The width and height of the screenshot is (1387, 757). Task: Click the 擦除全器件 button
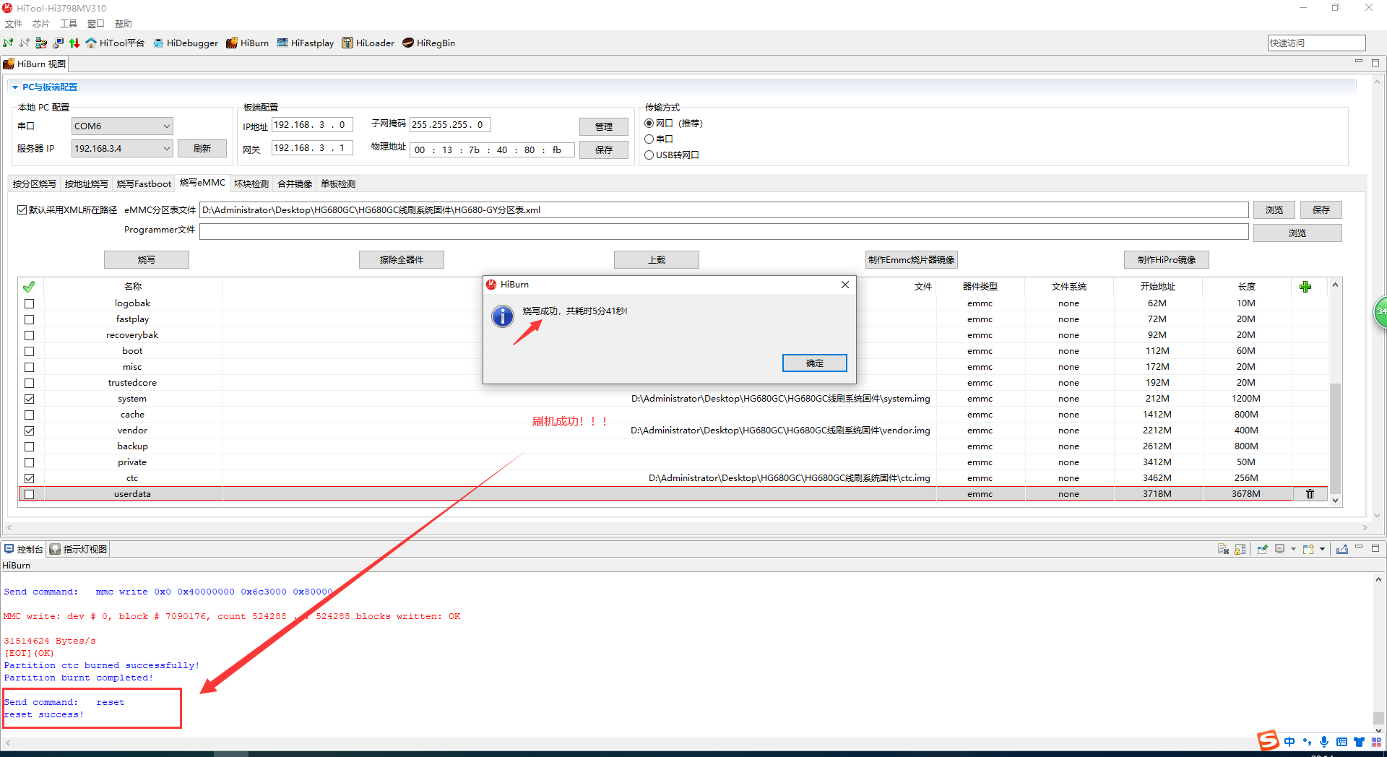click(x=402, y=260)
